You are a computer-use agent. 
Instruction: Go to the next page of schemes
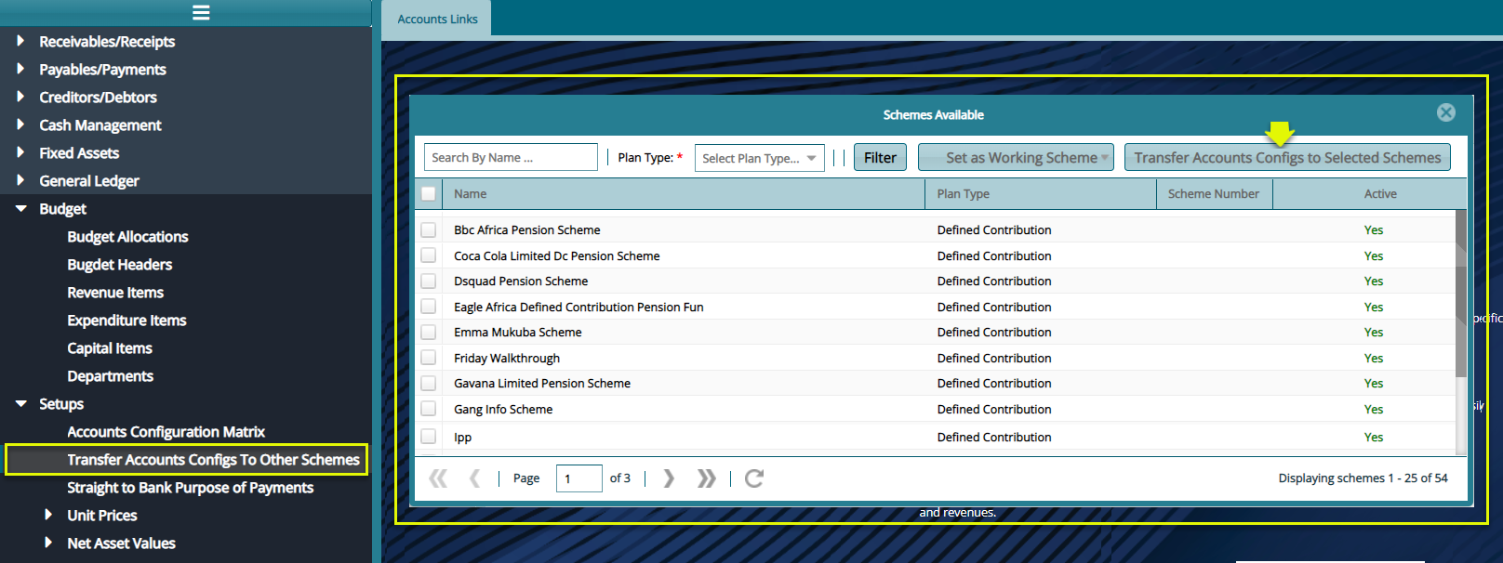point(669,478)
